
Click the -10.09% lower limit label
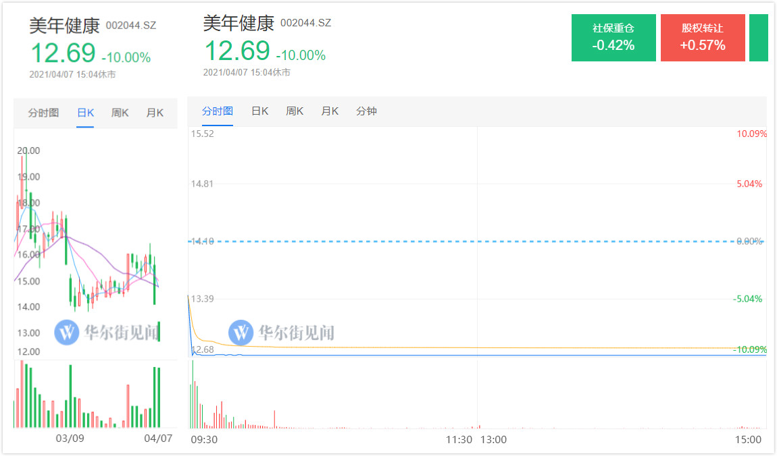[x=750, y=349]
